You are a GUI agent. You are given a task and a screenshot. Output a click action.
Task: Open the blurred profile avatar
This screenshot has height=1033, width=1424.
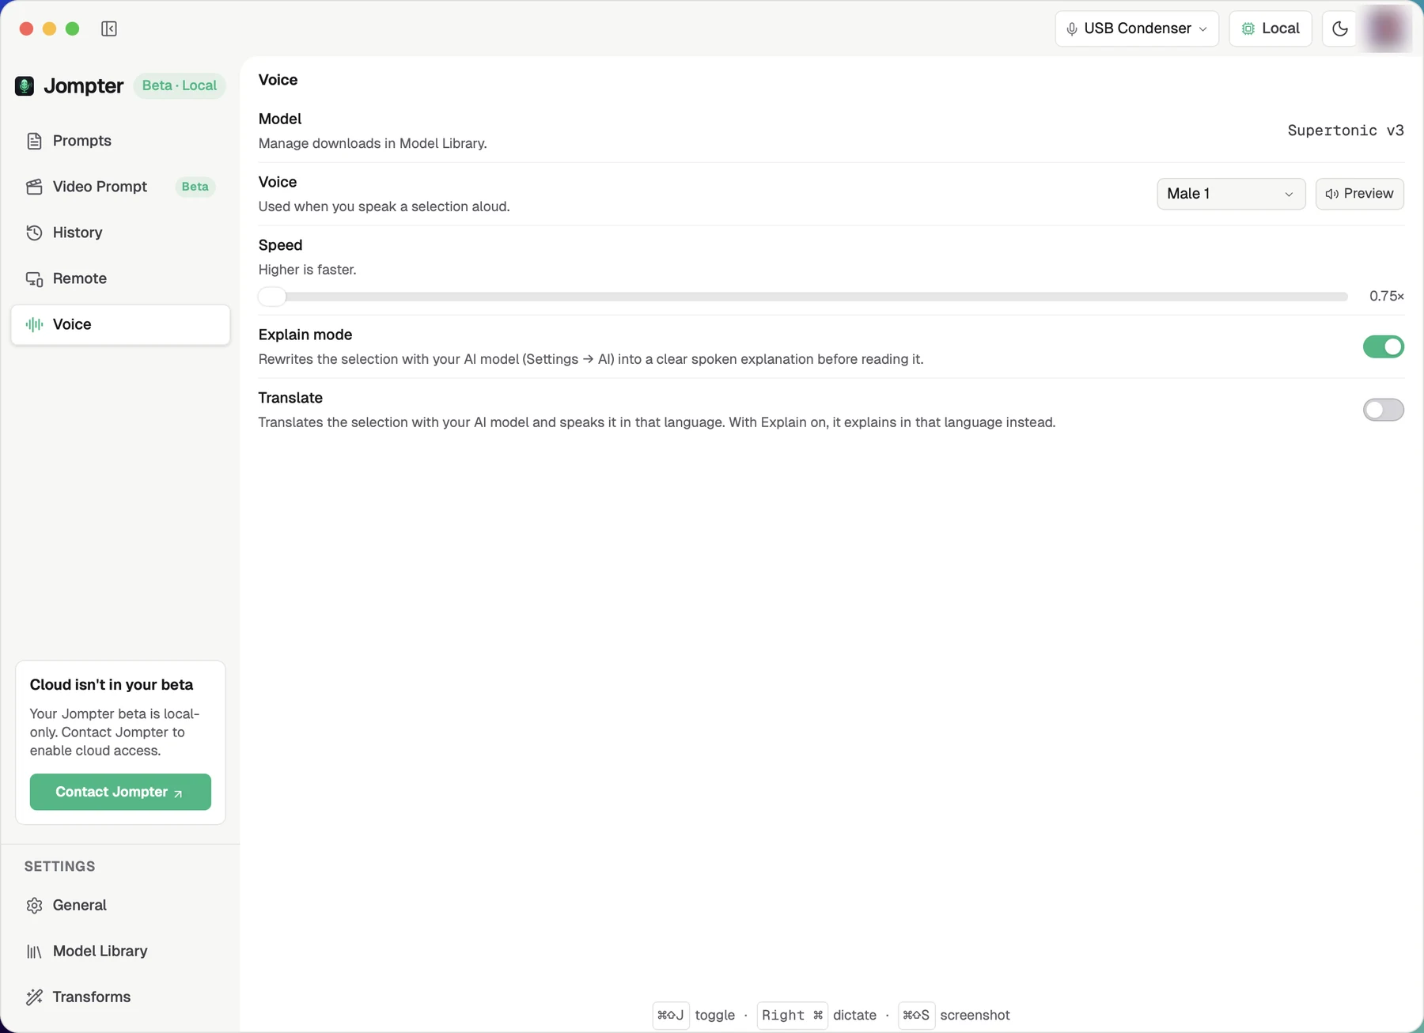click(x=1386, y=28)
